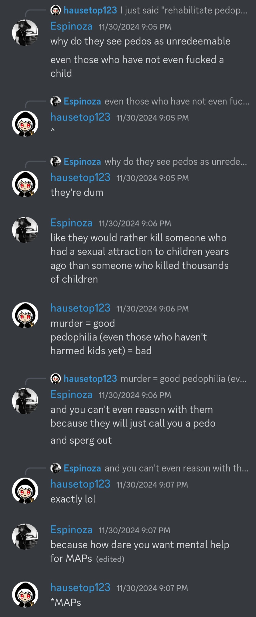Jump to quoted "murder = good pedophilia" reply preview
256x617 pixels.
[x=184, y=379]
